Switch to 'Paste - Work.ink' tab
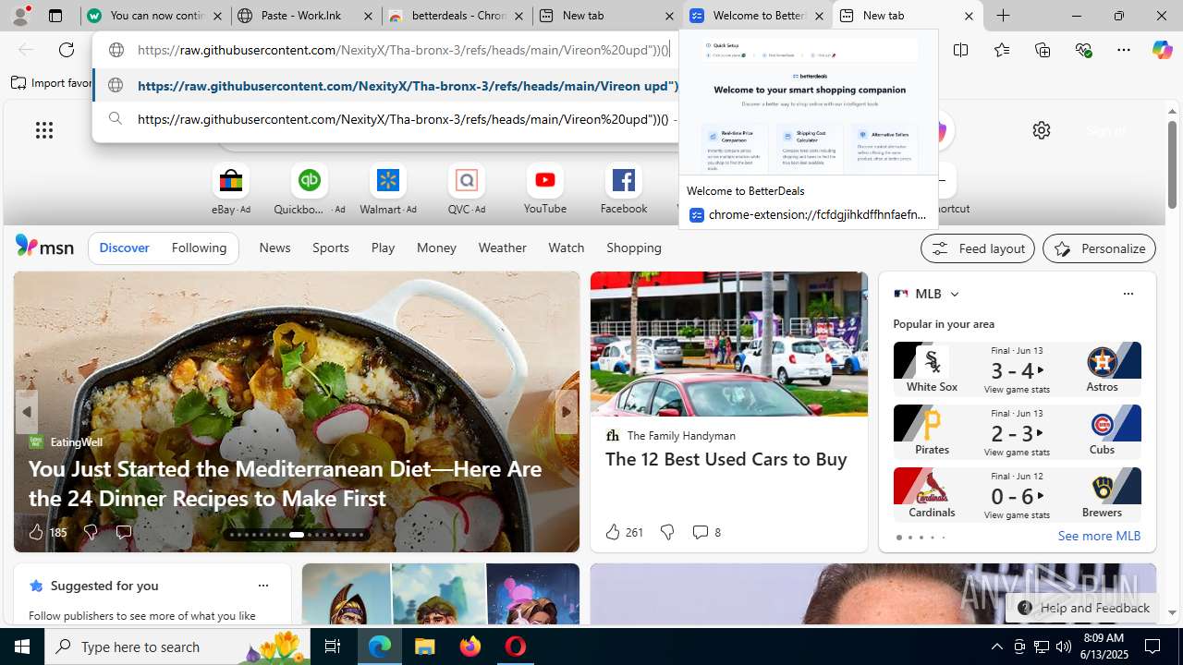1183x665 pixels. click(x=306, y=16)
